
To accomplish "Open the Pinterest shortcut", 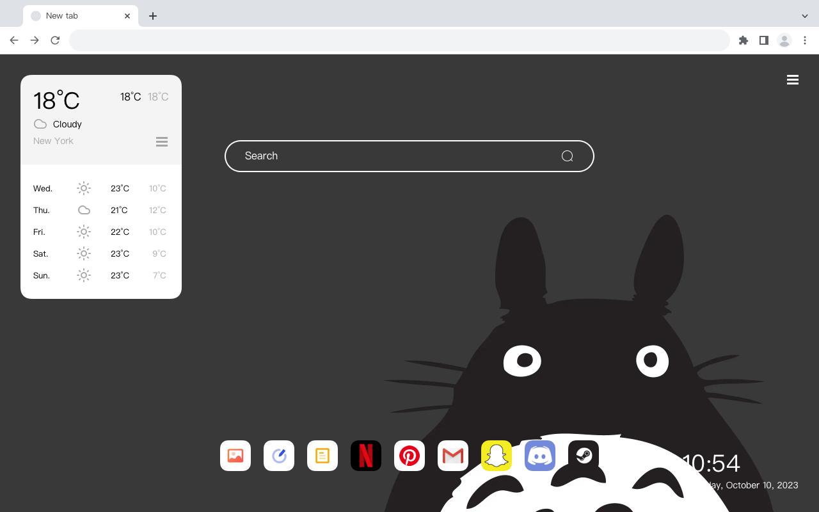I will click(409, 456).
